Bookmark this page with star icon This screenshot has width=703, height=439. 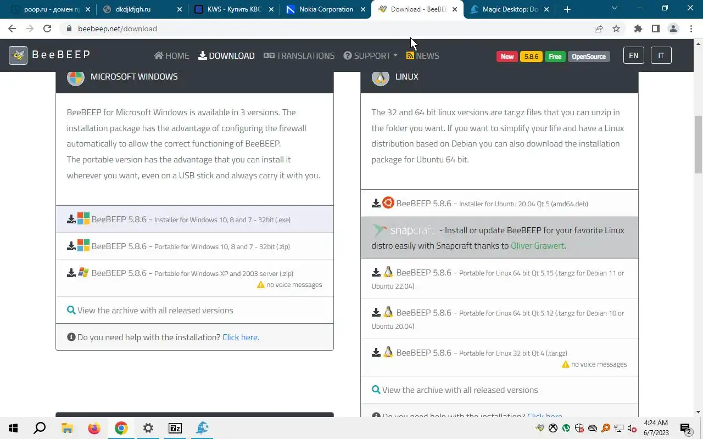(x=616, y=29)
